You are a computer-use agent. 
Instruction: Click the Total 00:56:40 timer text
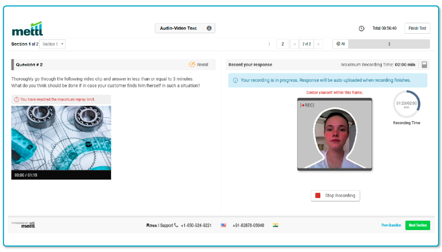(x=384, y=28)
